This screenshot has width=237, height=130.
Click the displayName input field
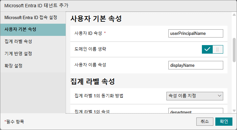tap(196, 65)
